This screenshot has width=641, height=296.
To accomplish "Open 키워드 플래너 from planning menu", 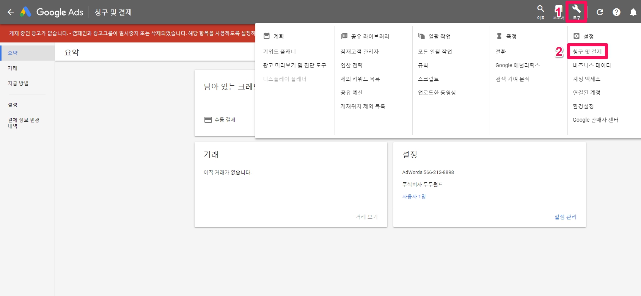I will 280,52.
